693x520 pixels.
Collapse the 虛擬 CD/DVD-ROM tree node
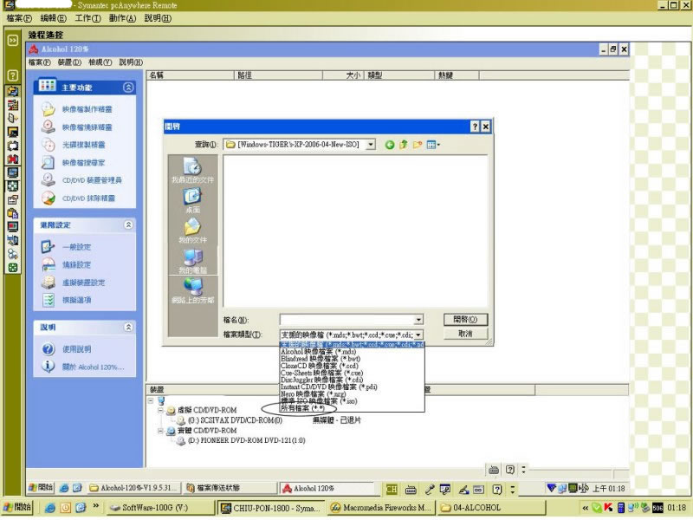coord(160,410)
